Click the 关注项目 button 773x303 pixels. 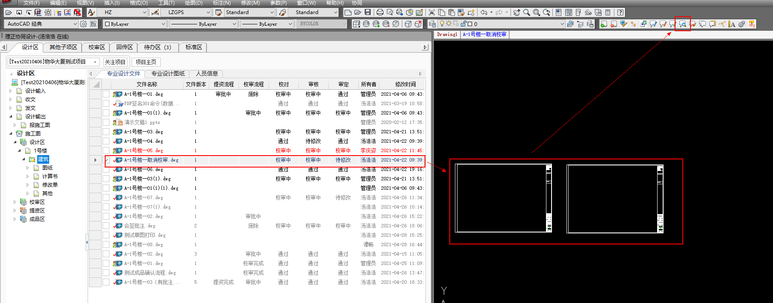point(115,62)
